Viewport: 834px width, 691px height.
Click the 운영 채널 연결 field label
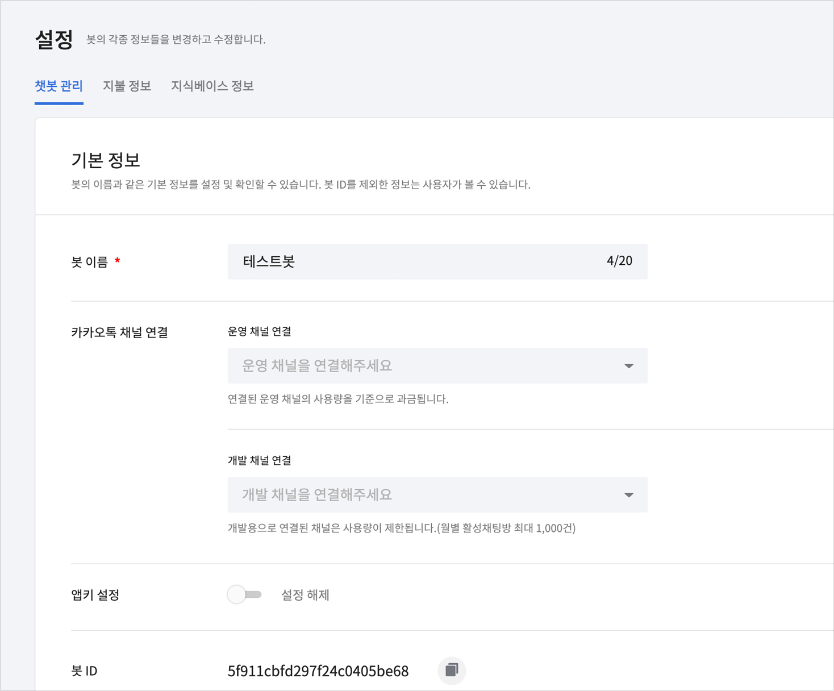pyautogui.click(x=260, y=331)
